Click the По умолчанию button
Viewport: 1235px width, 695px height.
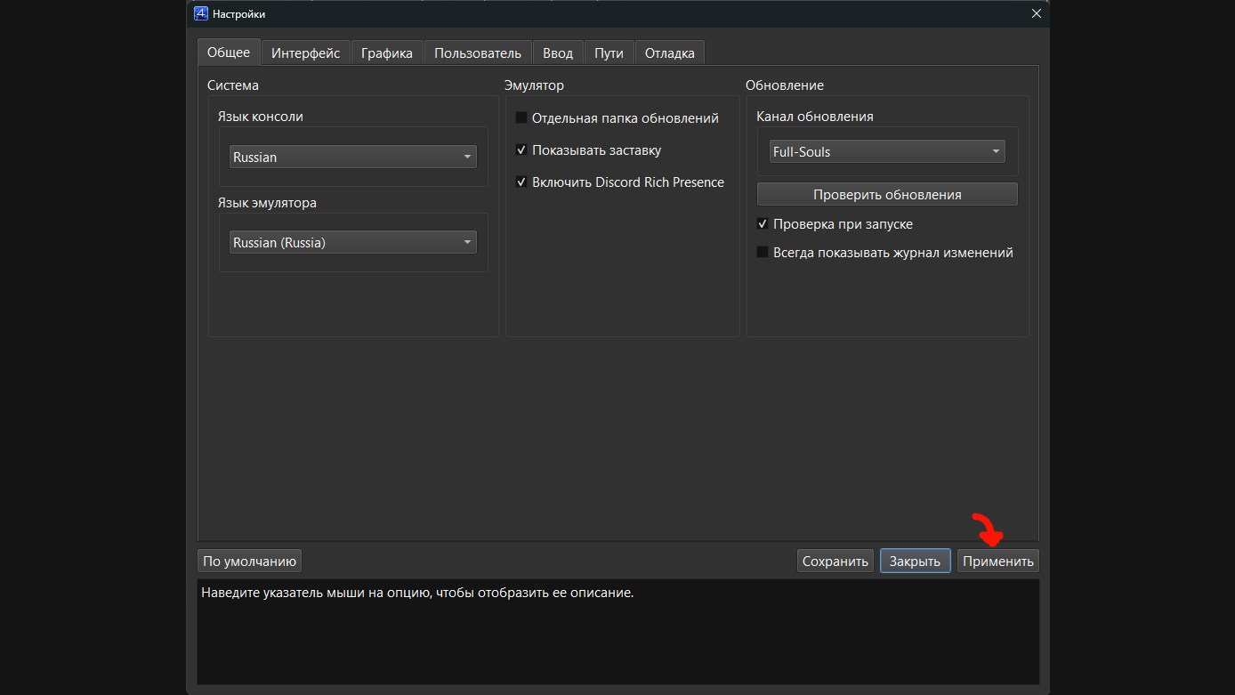(x=249, y=561)
